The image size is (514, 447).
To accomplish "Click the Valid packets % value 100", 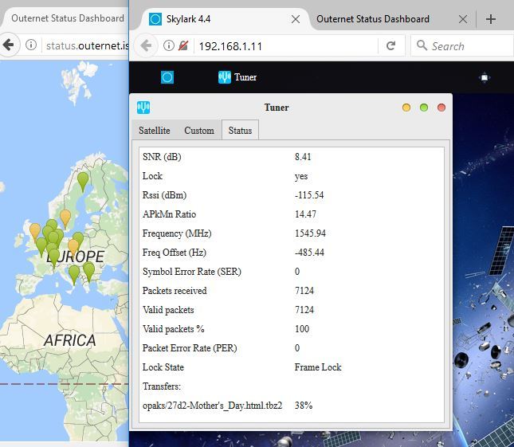I will point(302,329).
